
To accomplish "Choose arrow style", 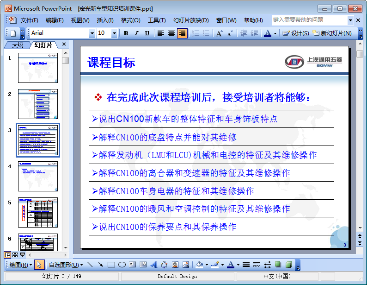I will [267, 265].
